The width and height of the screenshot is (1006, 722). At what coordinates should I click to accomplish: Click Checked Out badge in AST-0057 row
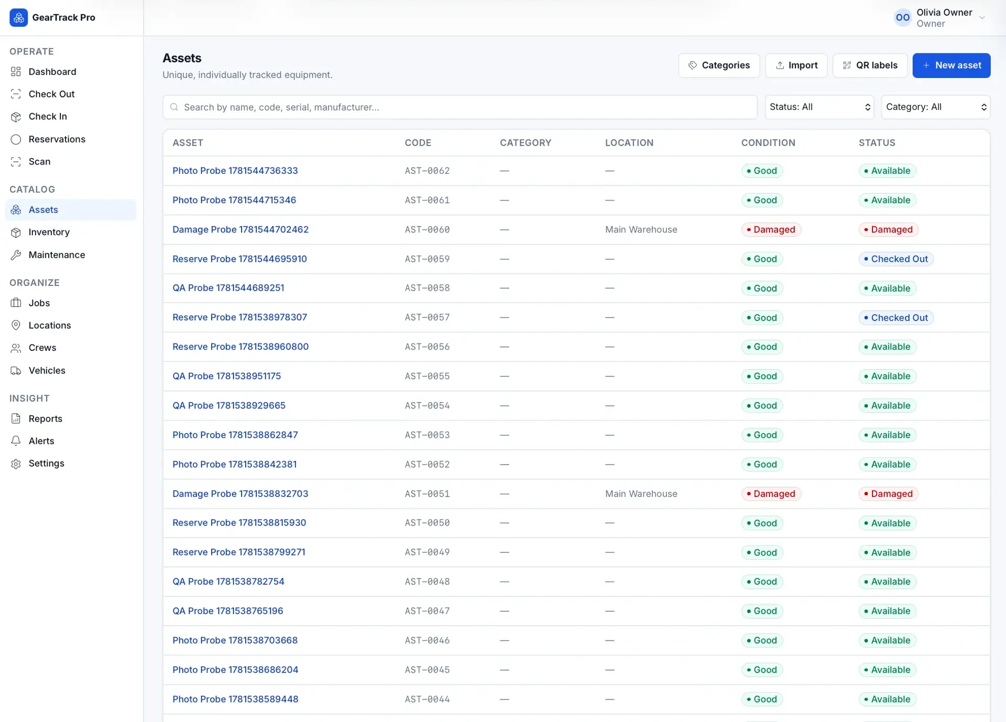pyautogui.click(x=896, y=317)
